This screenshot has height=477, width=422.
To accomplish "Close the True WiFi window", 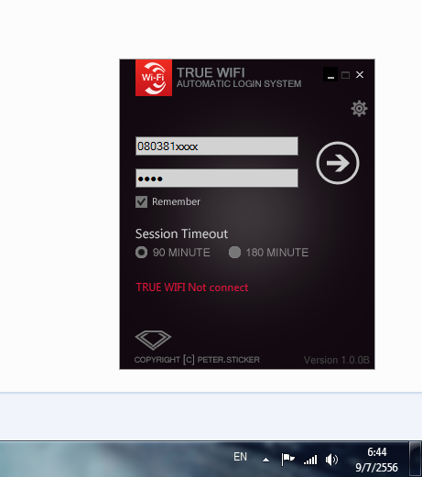I will pos(360,75).
